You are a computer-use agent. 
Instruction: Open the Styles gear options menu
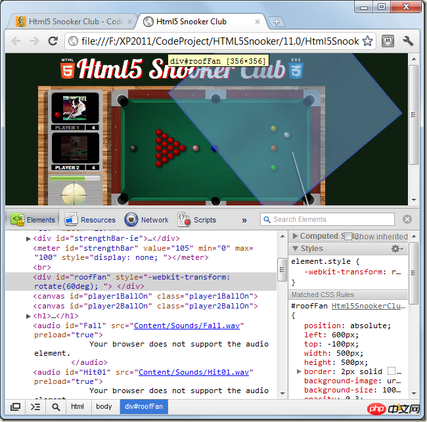tap(397, 249)
